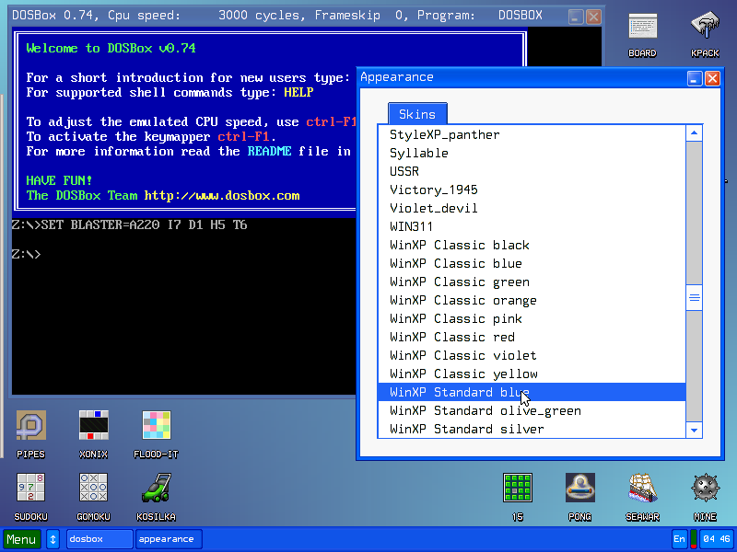
Task: Click the skin list scroll up arrow
Action: coord(695,133)
